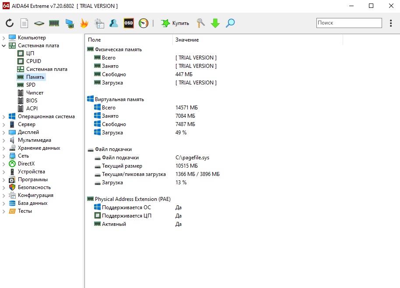Click the green download update arrow

tap(215, 23)
